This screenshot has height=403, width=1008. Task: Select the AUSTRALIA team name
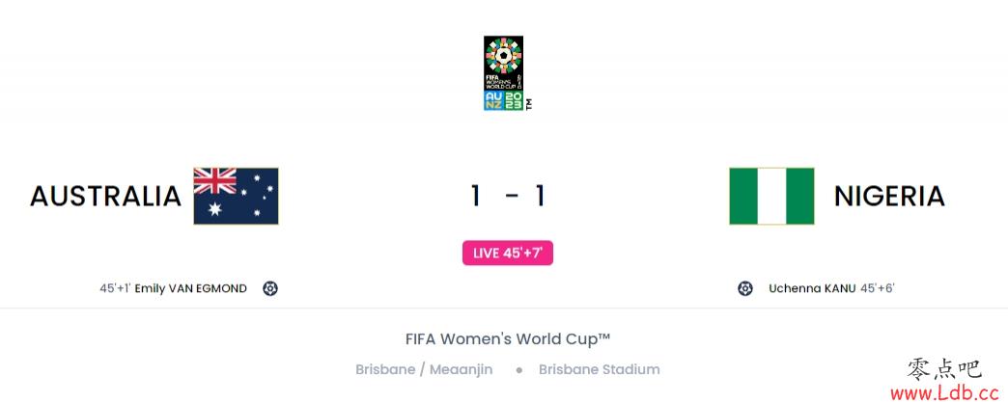(105, 196)
